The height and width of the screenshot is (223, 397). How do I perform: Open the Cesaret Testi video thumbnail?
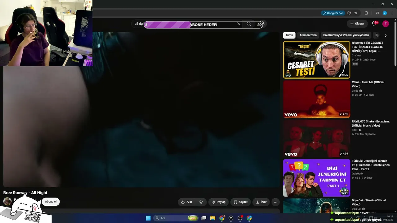coord(316,60)
